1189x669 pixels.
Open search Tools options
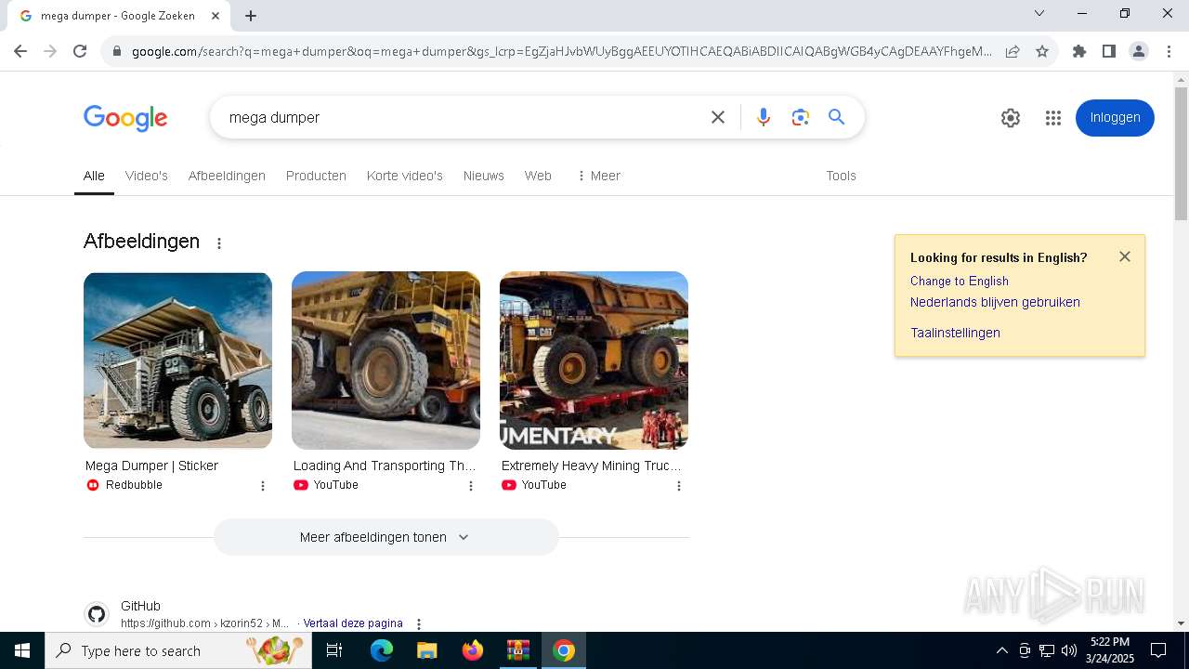(841, 176)
